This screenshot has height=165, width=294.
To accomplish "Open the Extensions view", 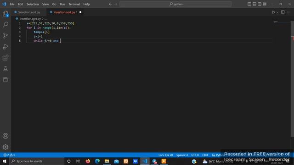I will coord(6,58).
